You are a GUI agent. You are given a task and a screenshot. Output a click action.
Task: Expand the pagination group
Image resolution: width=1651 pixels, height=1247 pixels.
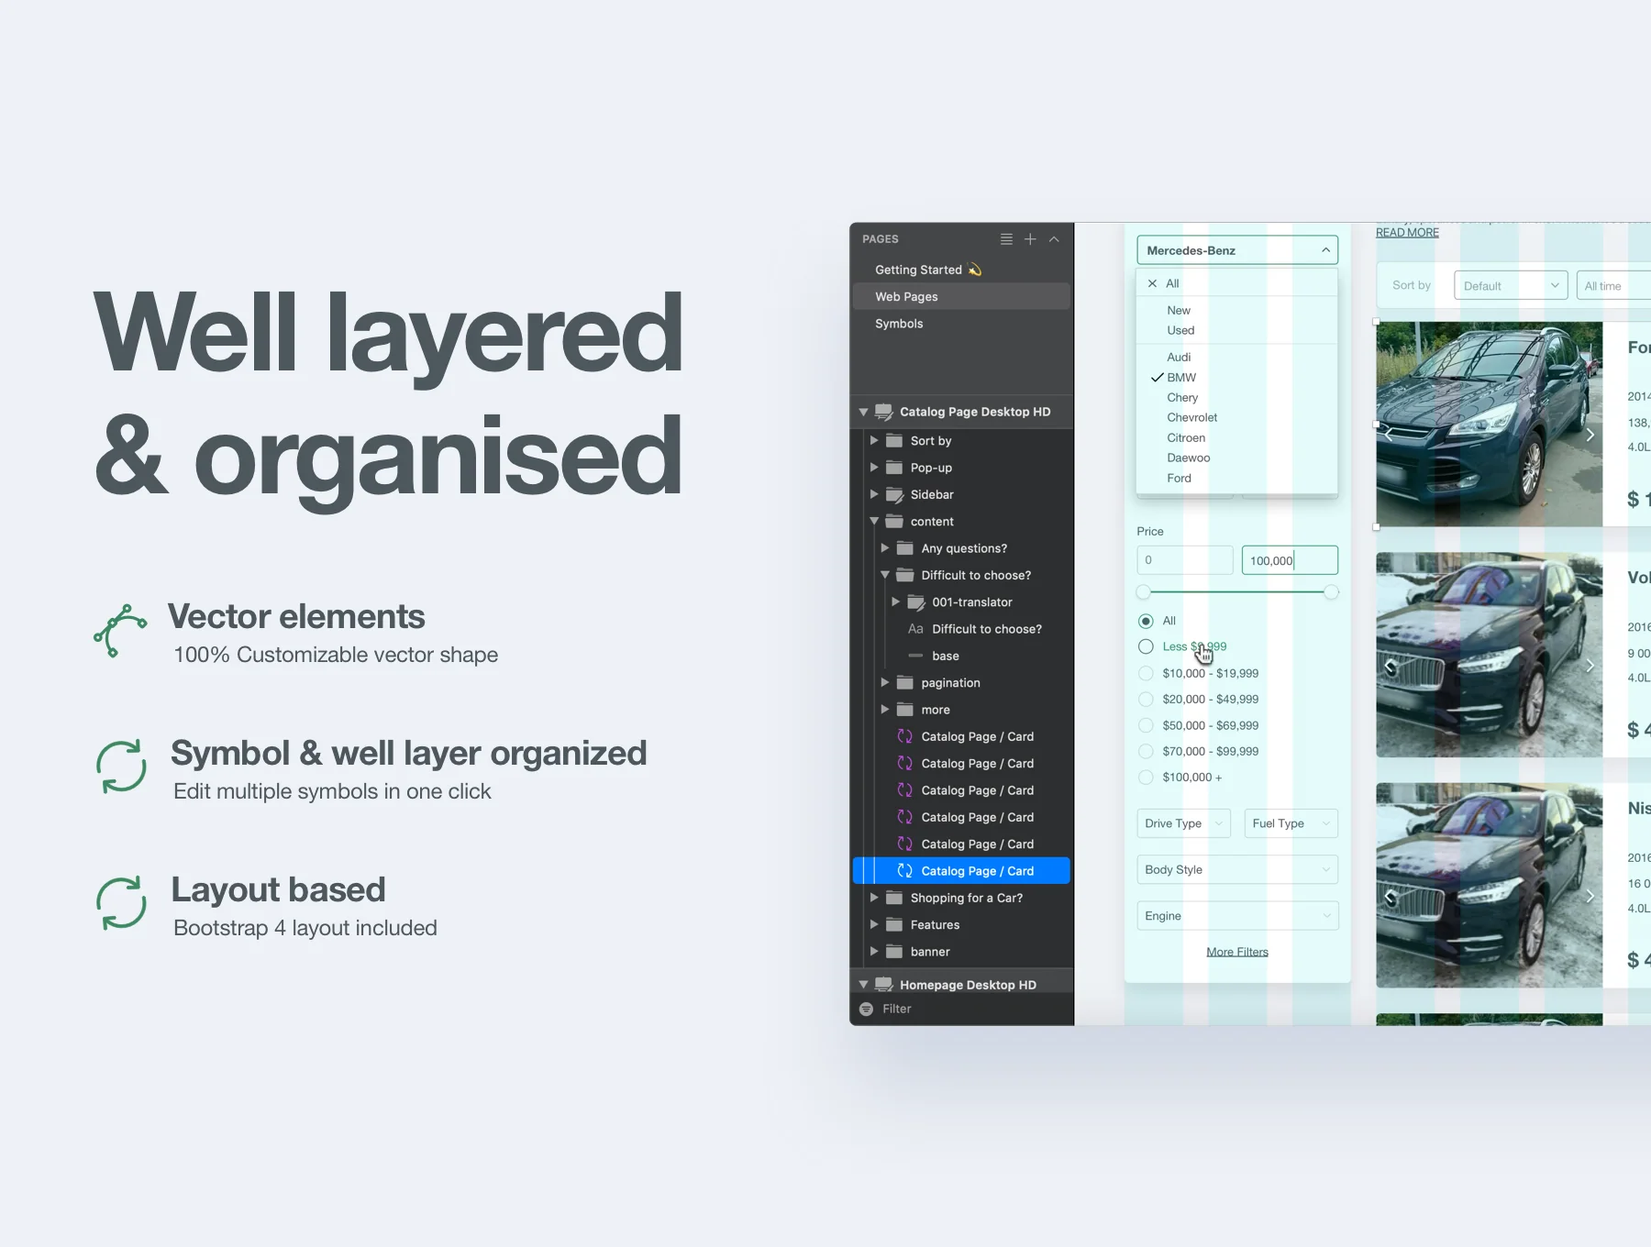(885, 682)
